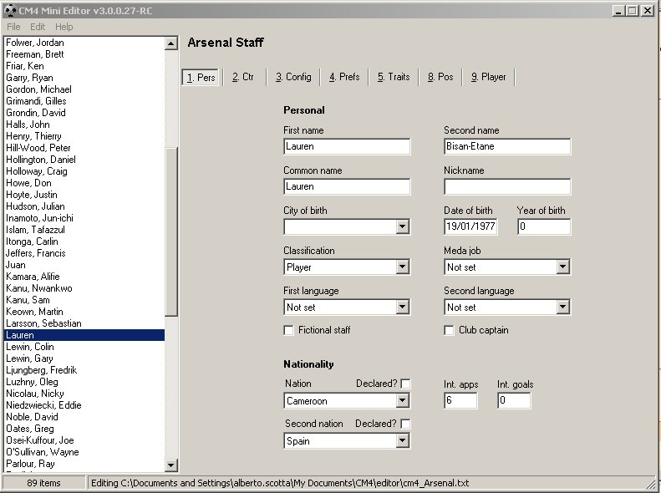Switch to the 1. Pers tab
The height and width of the screenshot is (493, 661).
tap(201, 77)
